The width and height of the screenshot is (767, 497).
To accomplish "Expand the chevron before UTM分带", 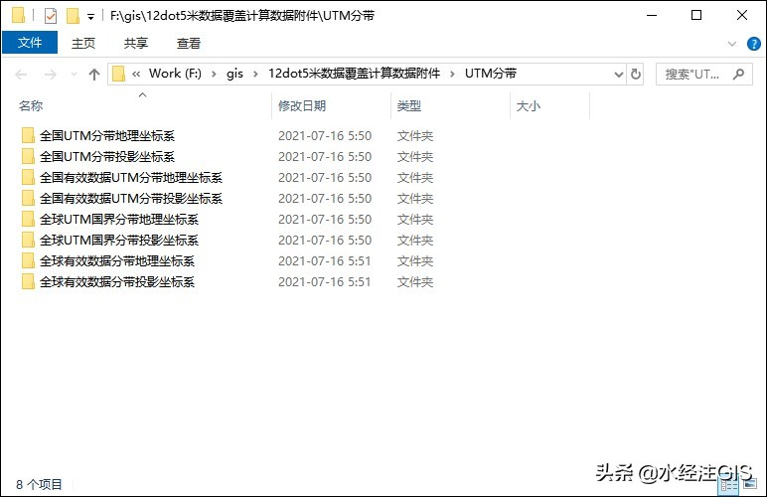I will tap(452, 74).
